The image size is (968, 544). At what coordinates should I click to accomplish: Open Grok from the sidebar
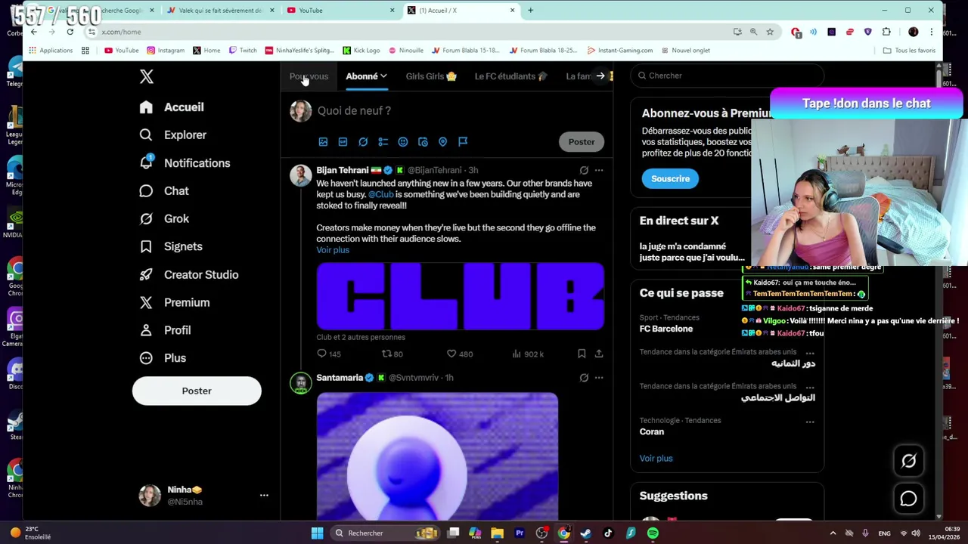click(163, 218)
